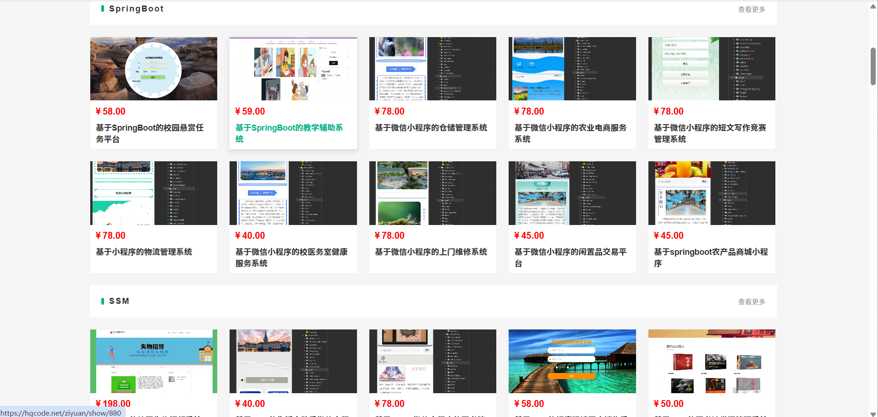Screen dimensions: 878x417
Task: Click the ¥45.00 price of 农产品商城小程序
Action: (x=669, y=236)
